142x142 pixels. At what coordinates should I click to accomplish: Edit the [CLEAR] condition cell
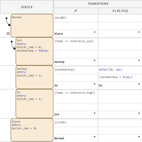click(76, 123)
